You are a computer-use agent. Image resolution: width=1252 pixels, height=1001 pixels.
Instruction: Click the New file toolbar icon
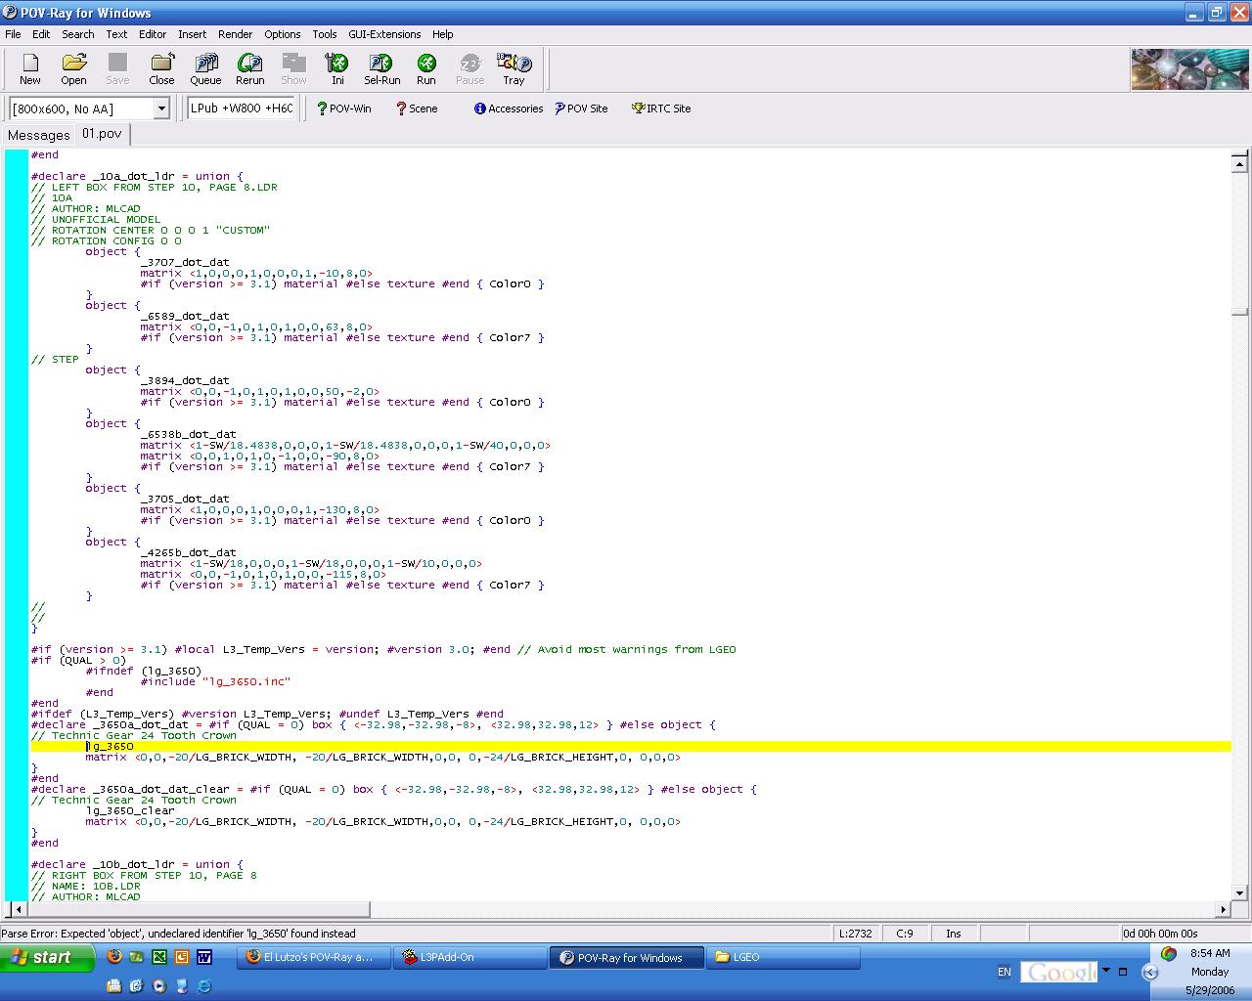[30, 69]
